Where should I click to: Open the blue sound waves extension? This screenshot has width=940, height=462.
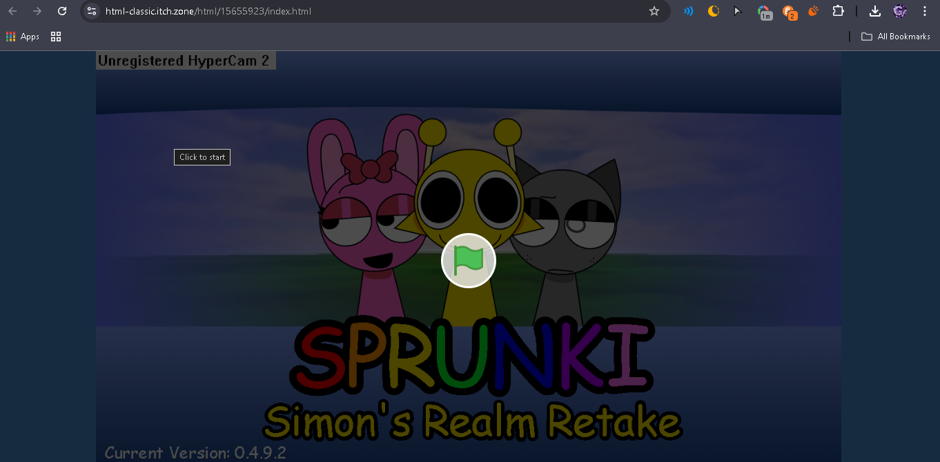pyautogui.click(x=688, y=11)
